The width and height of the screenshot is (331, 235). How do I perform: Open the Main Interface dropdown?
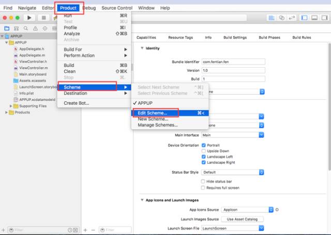[x=232, y=135]
